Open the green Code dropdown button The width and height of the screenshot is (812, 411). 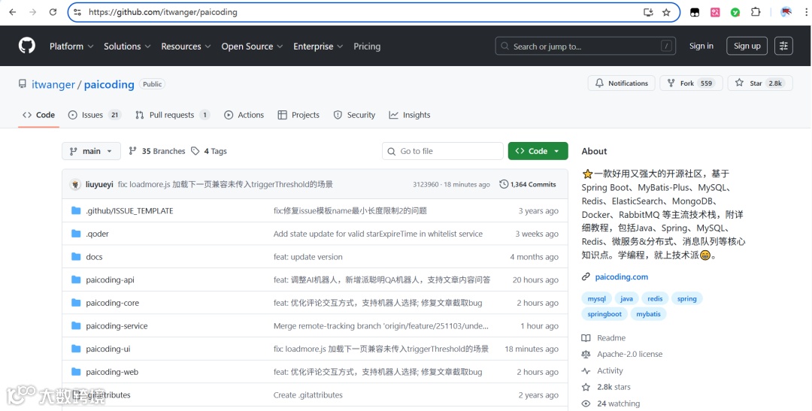click(x=538, y=151)
